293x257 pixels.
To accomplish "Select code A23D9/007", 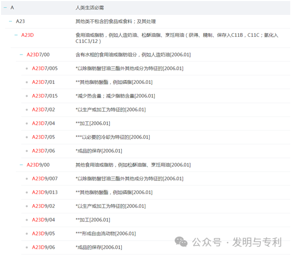I will click(45, 179).
